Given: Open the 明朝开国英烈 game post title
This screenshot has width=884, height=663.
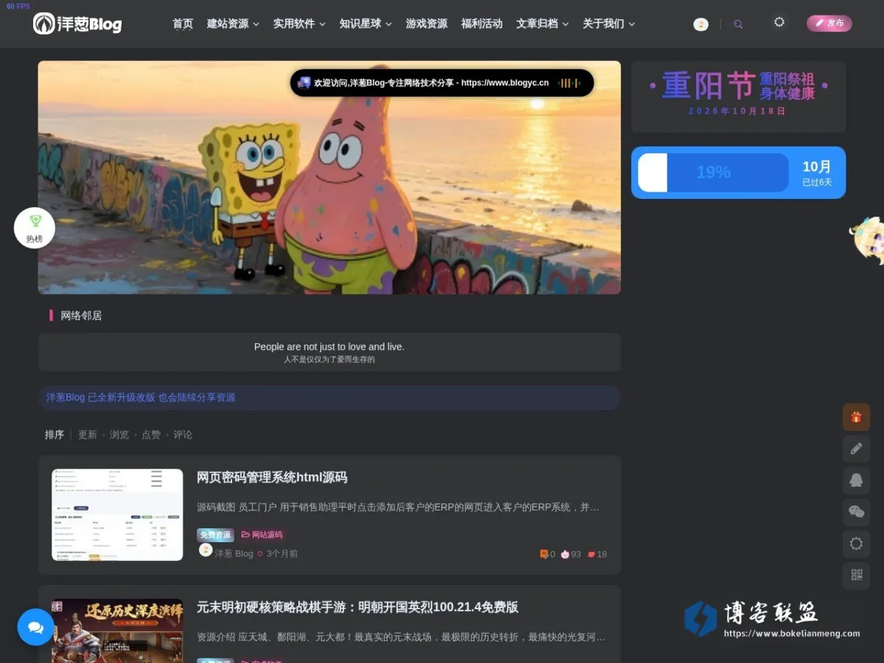Looking at the screenshot, I should [x=357, y=607].
